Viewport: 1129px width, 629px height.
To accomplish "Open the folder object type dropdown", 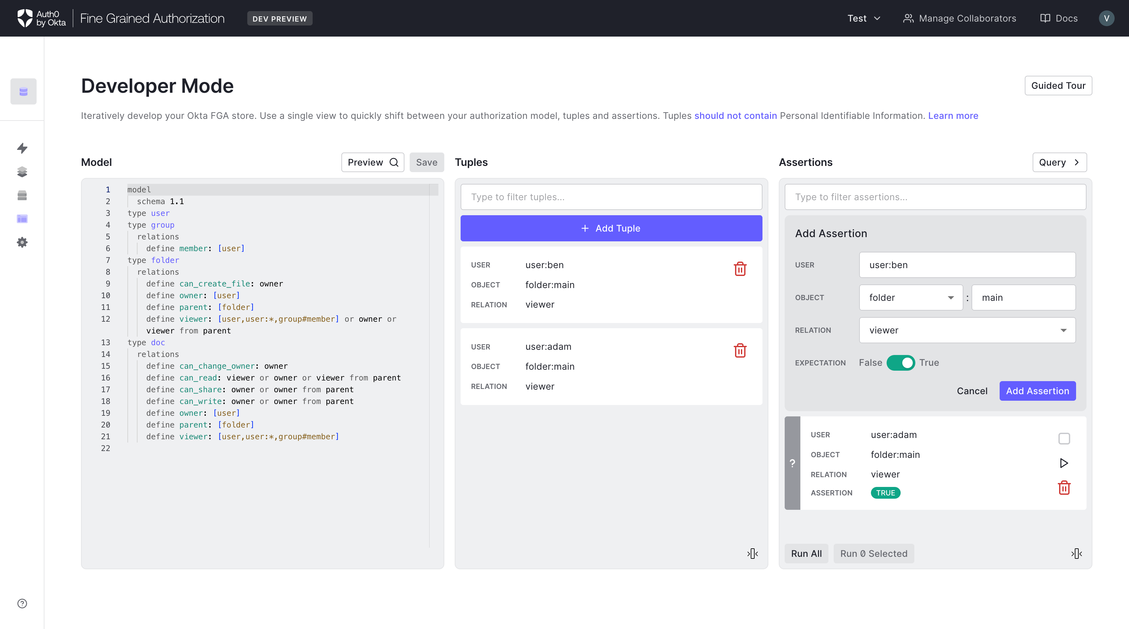I will pyautogui.click(x=911, y=298).
